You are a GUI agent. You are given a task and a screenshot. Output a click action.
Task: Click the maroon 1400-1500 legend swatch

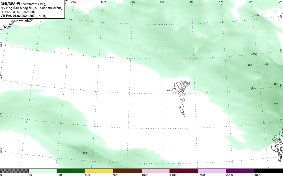[184, 171]
